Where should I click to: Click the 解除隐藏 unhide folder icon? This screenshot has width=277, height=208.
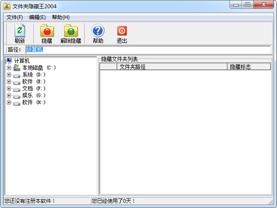point(71,31)
